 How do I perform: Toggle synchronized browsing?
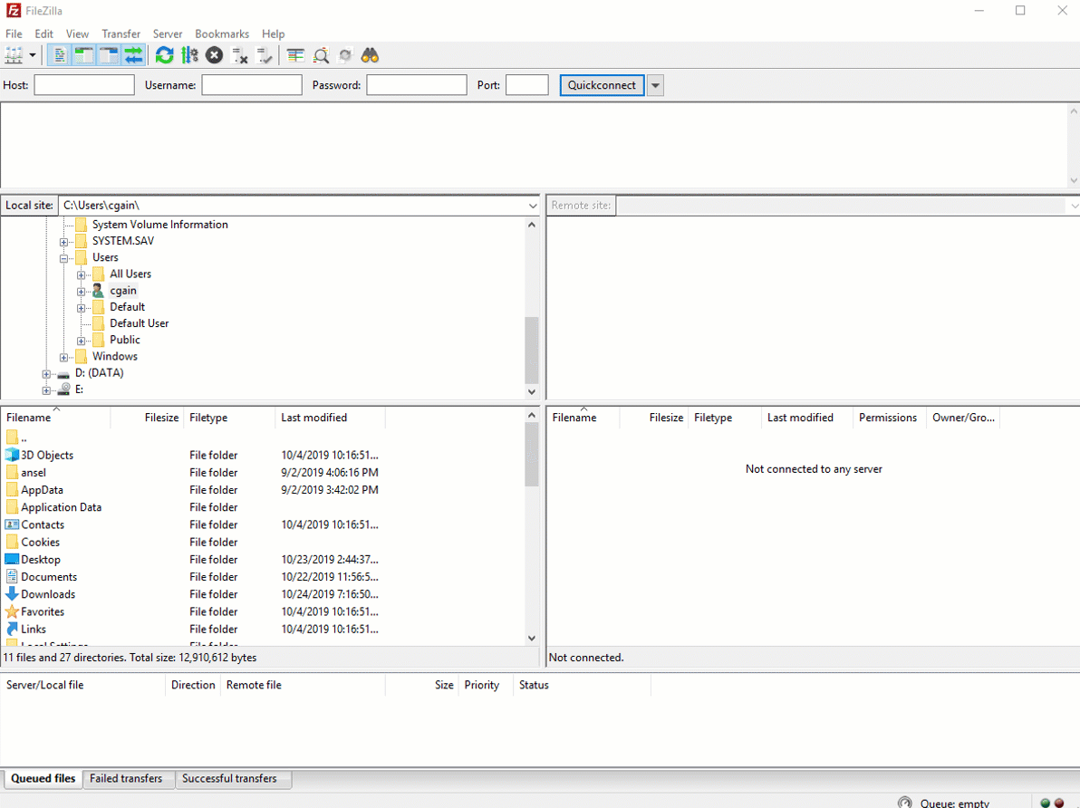[345, 55]
